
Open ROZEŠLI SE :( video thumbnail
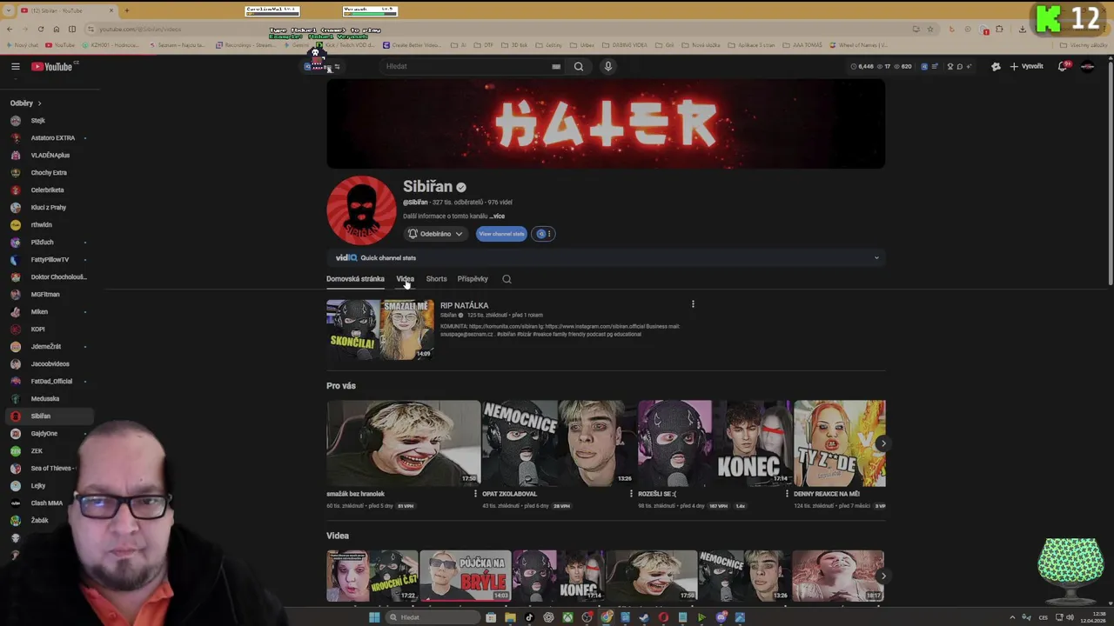point(715,443)
